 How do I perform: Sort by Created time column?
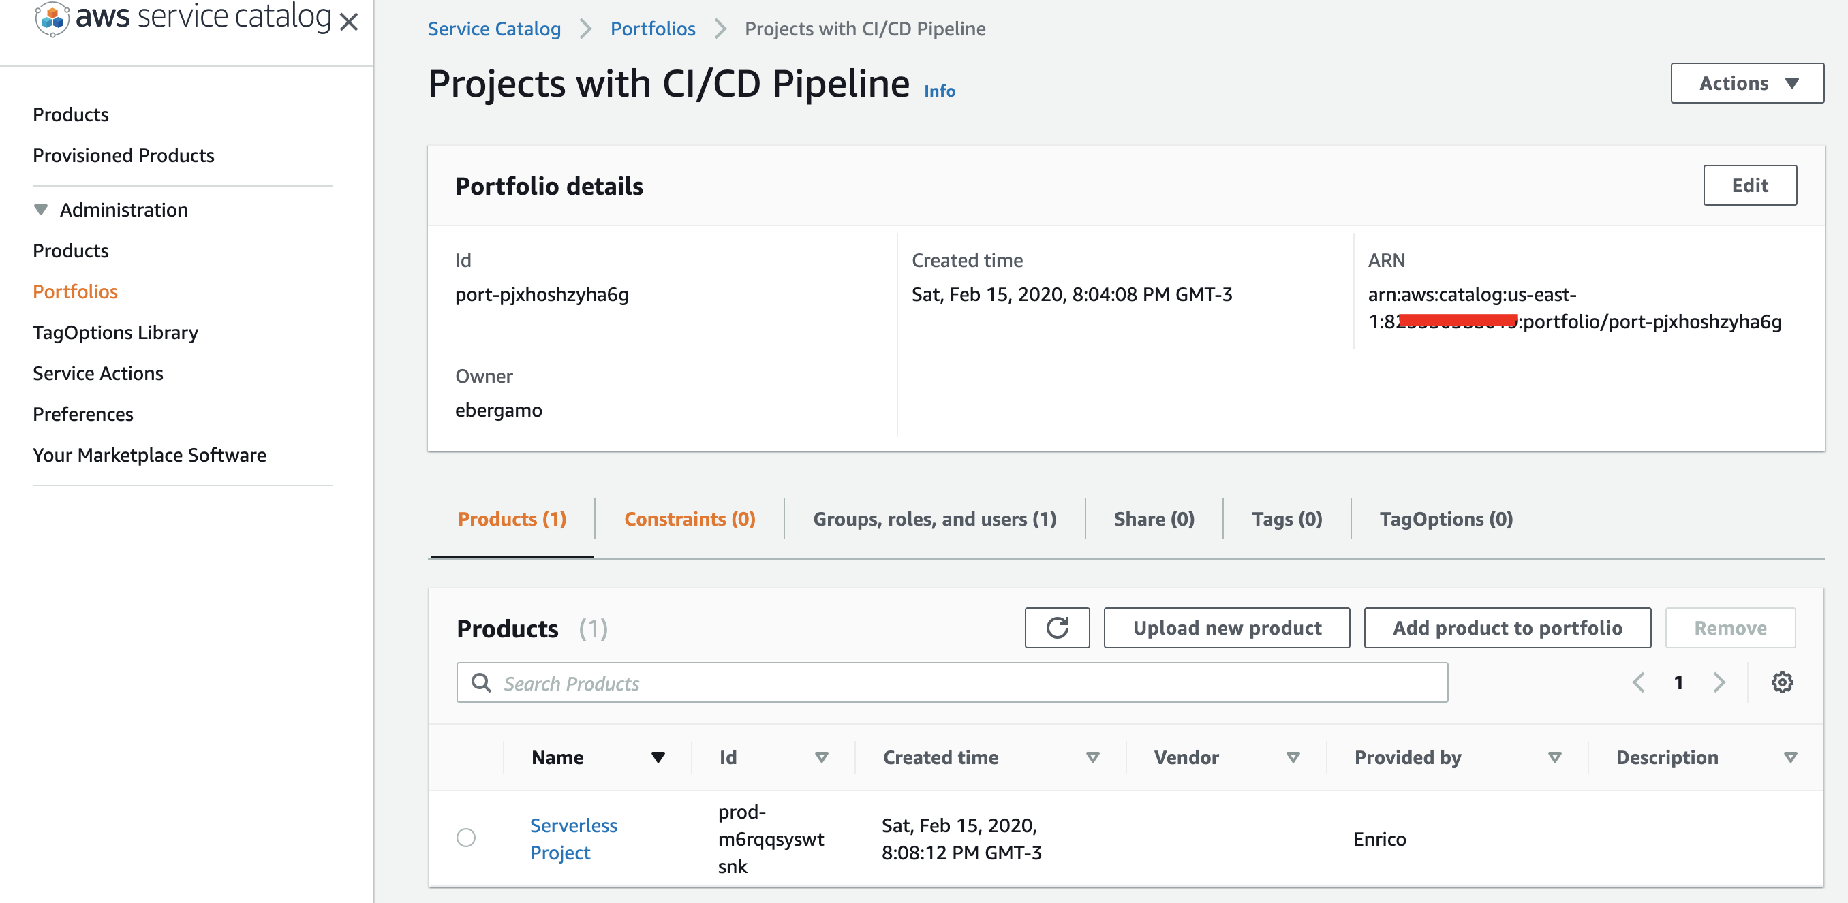coord(1092,757)
